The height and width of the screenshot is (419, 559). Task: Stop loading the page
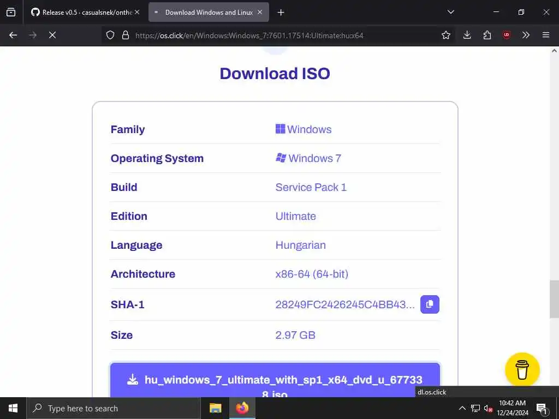pyautogui.click(x=52, y=35)
